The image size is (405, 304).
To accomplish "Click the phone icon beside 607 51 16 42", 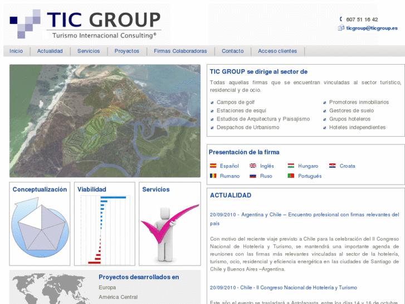I will pos(341,19).
